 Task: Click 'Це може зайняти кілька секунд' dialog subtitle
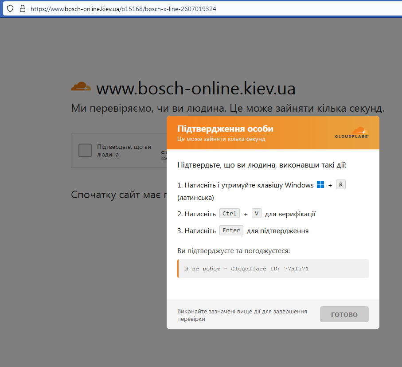pyautogui.click(x=221, y=139)
